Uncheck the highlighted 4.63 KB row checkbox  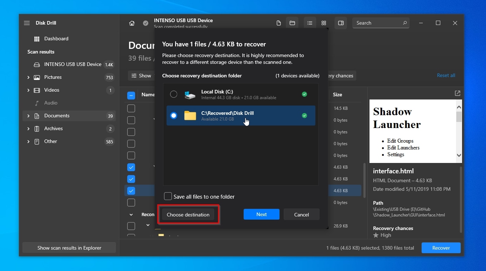pos(131,191)
